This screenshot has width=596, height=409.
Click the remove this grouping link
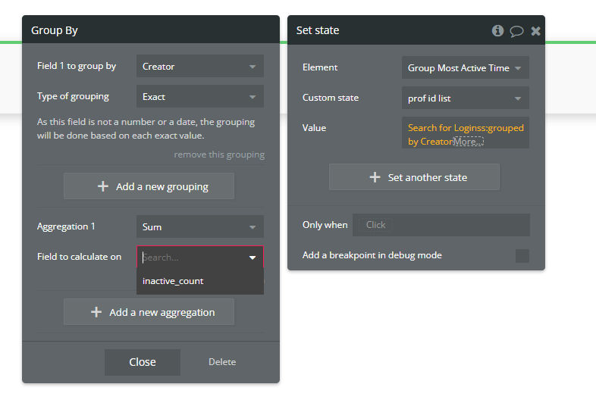click(219, 155)
